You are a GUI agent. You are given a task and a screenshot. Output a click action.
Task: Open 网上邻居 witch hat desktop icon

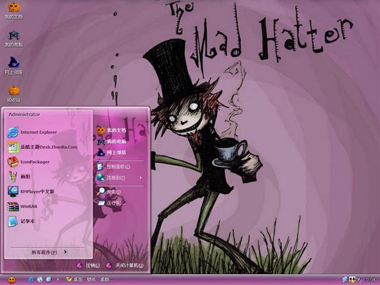click(14, 66)
